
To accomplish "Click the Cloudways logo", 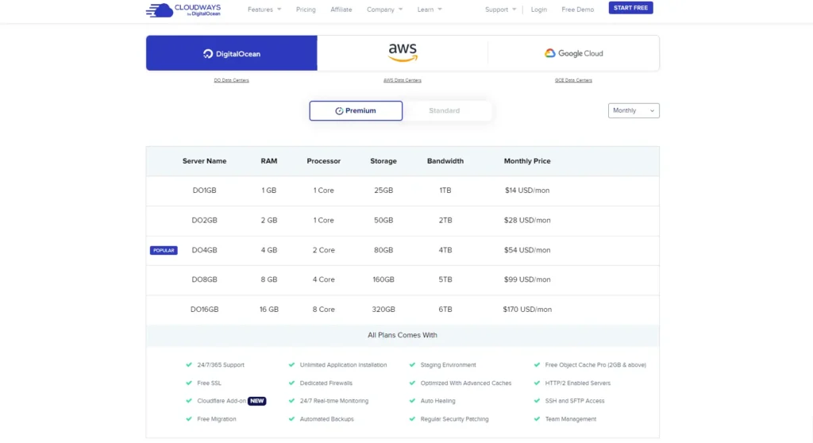I will coord(183,10).
